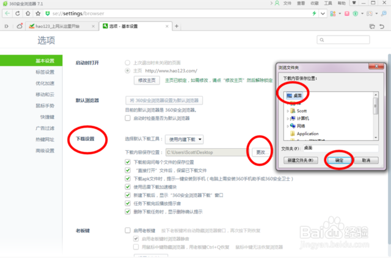
Task: Click 新建文件夹 in the browse folder dialog
Action: (x=301, y=160)
